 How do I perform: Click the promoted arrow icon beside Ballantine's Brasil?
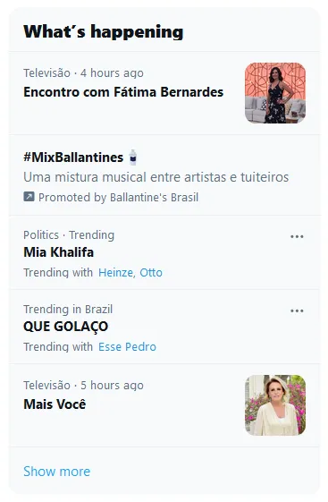(29, 196)
